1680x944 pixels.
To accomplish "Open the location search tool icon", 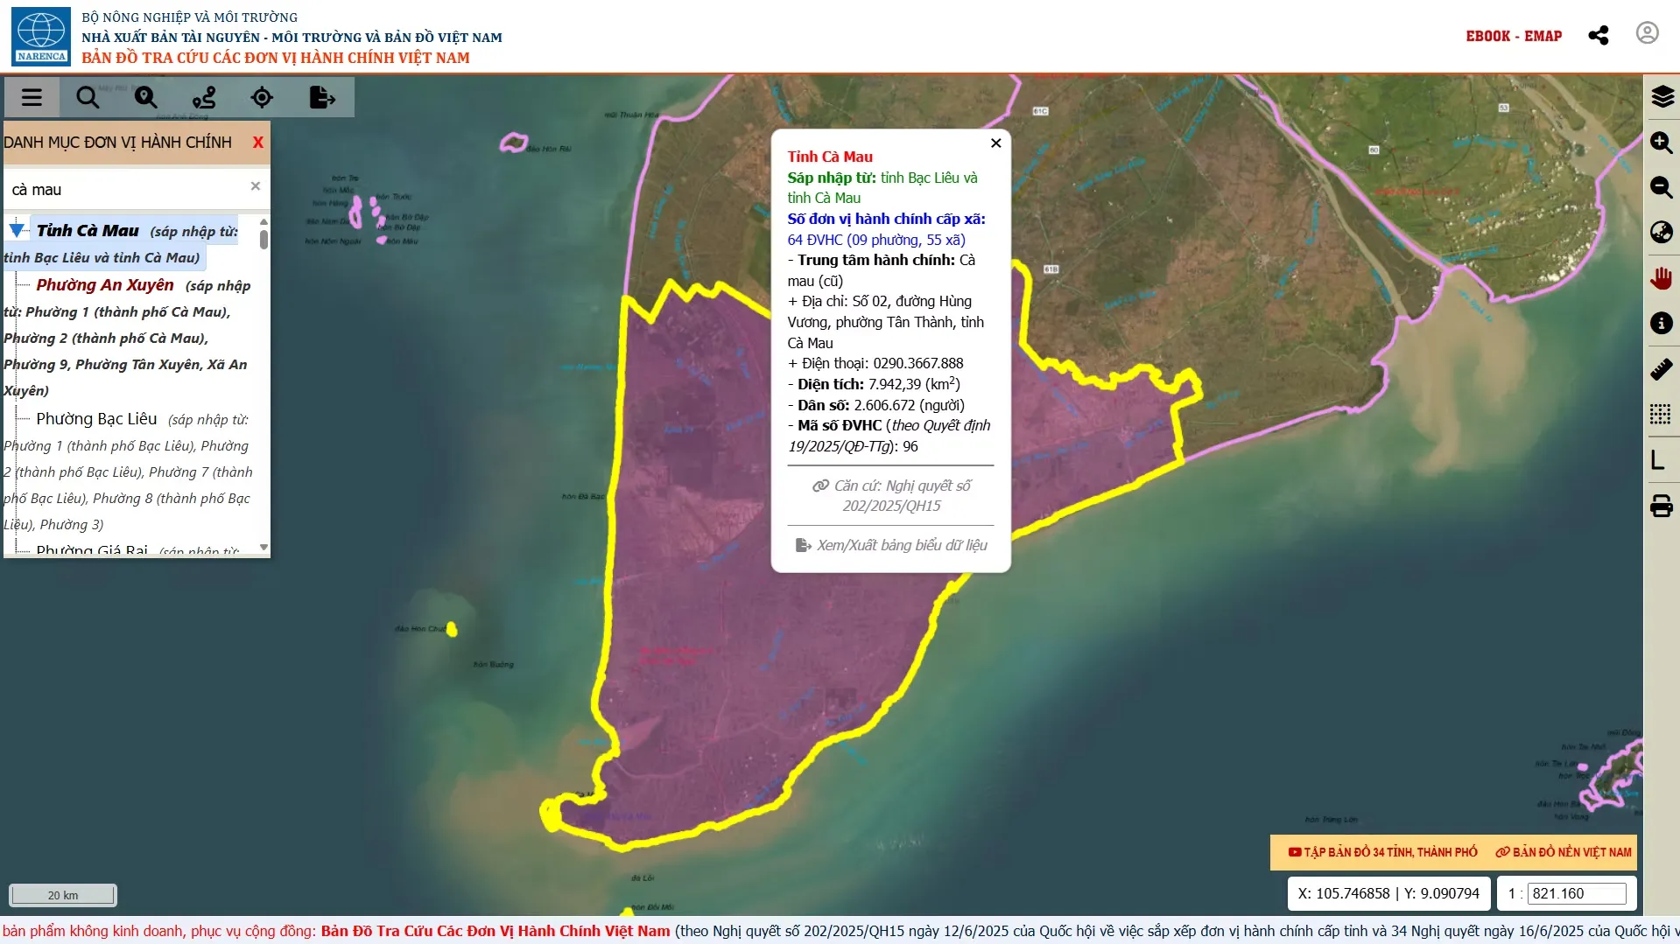I will pyautogui.click(x=145, y=97).
